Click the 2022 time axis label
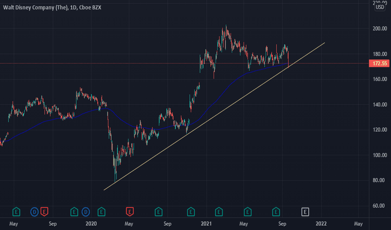This screenshot has height=230, width=391. pyautogui.click(x=321, y=224)
